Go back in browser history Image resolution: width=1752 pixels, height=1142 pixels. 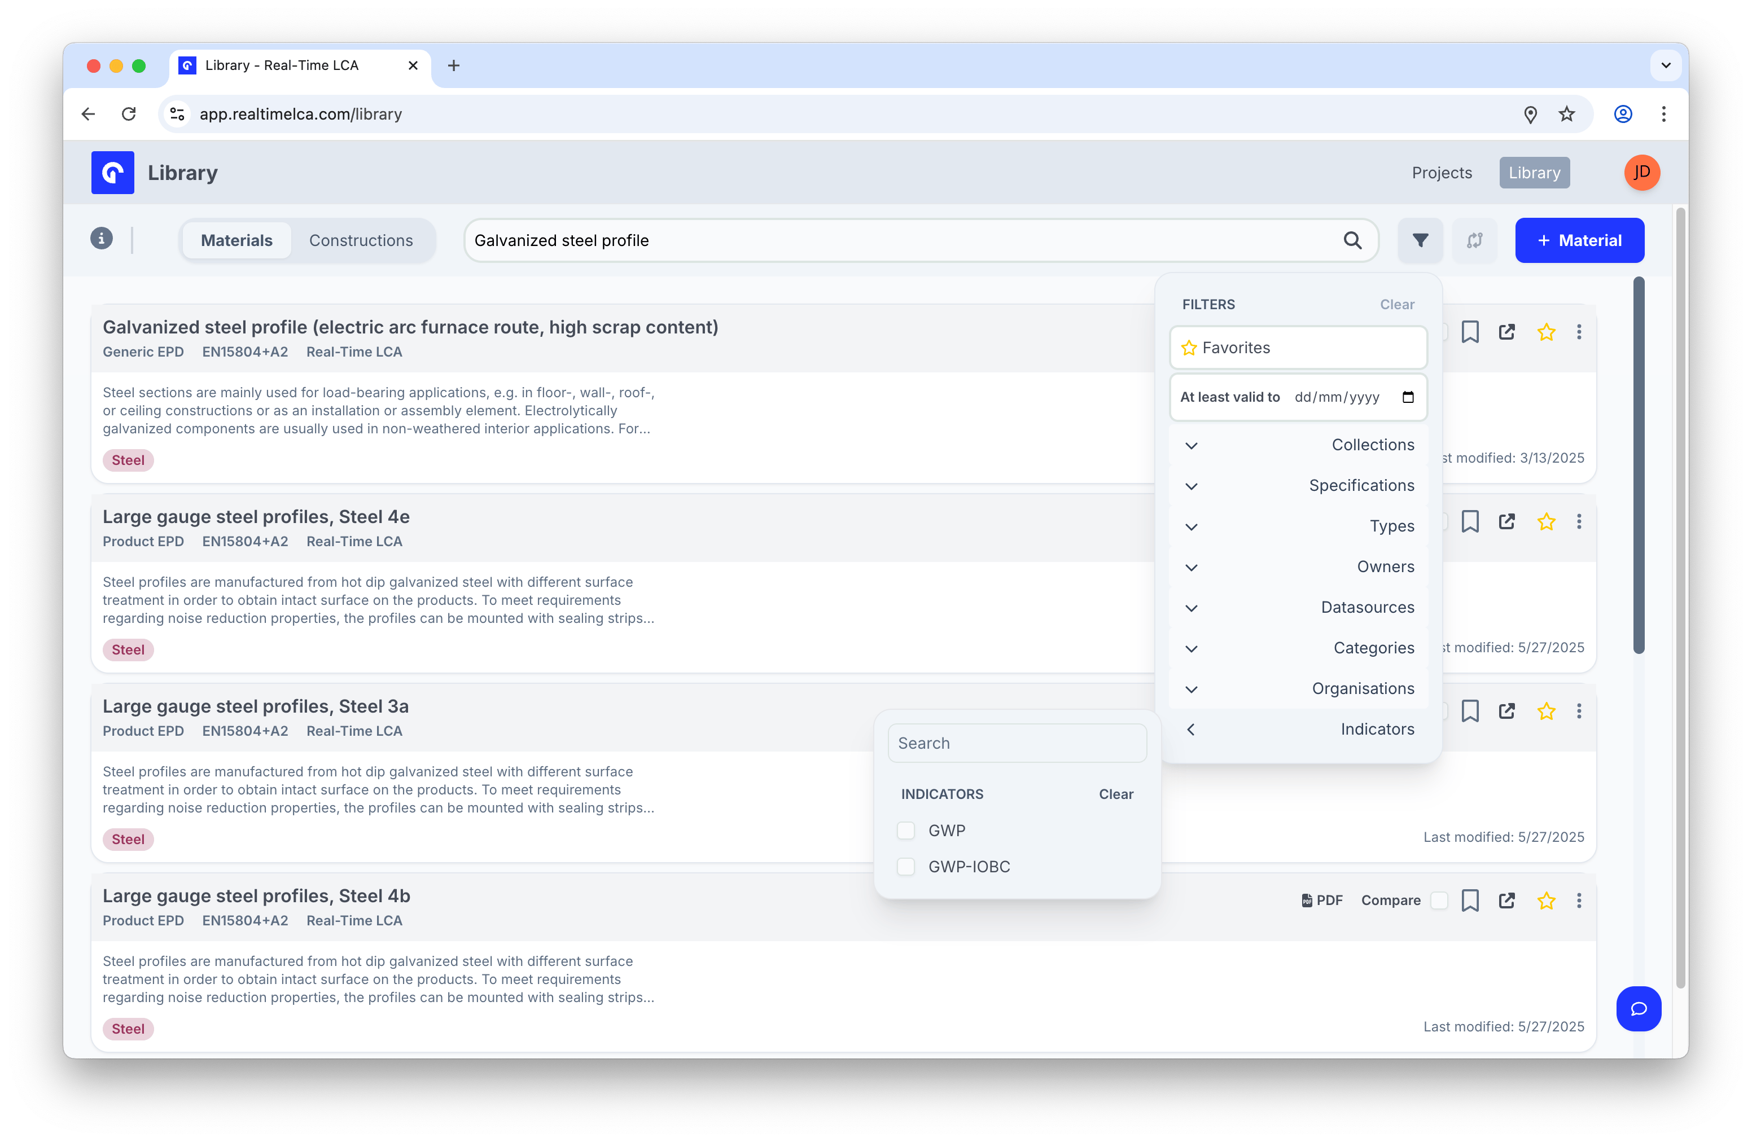89,114
